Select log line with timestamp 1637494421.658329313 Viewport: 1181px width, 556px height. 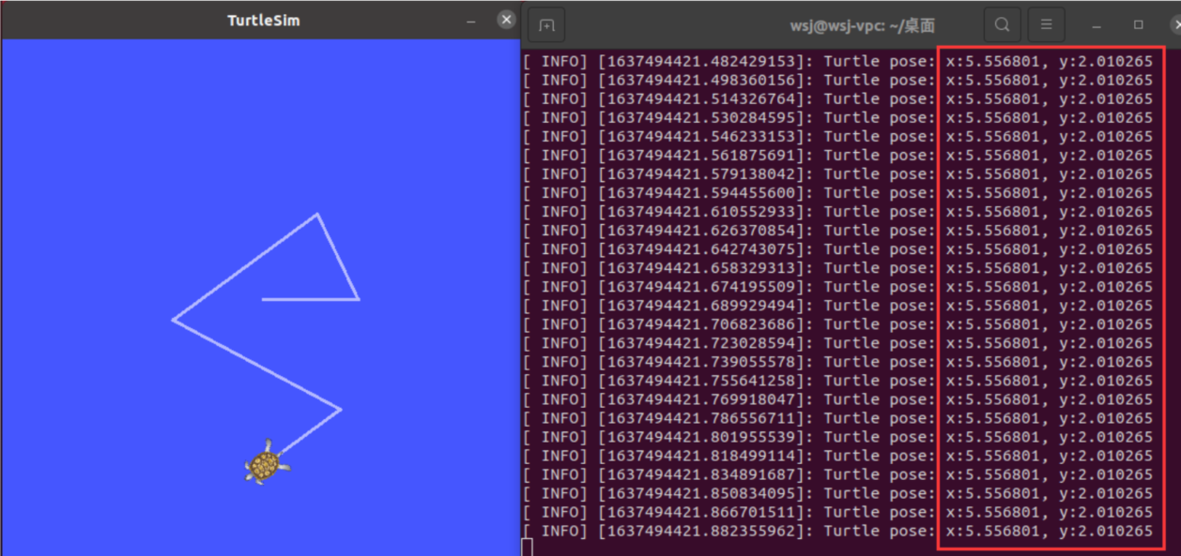[x=838, y=268]
